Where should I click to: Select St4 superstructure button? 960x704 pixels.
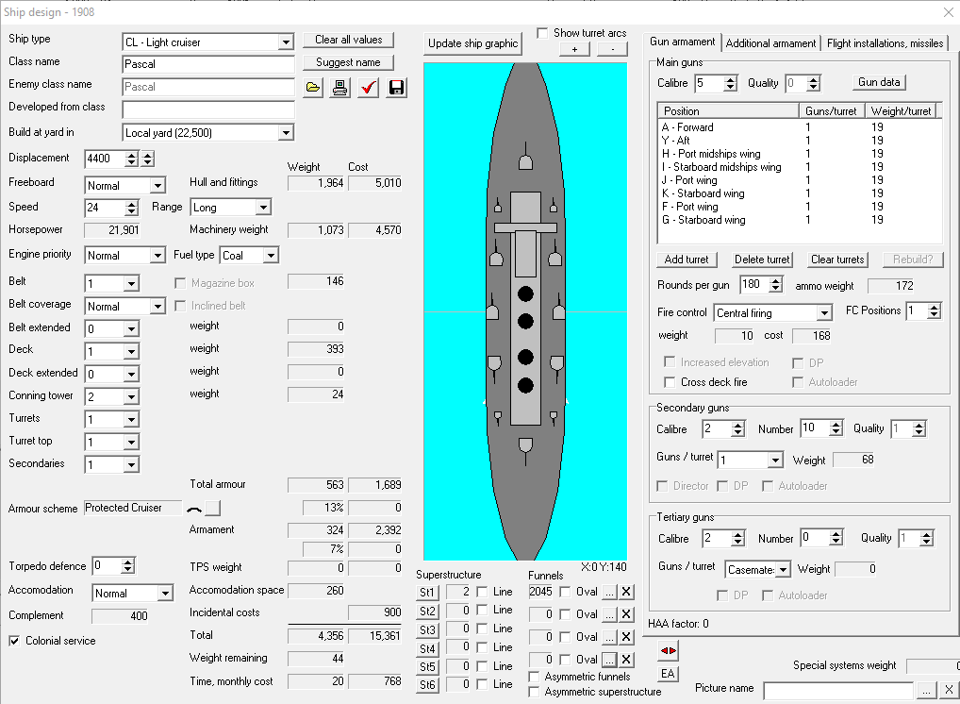(x=427, y=649)
